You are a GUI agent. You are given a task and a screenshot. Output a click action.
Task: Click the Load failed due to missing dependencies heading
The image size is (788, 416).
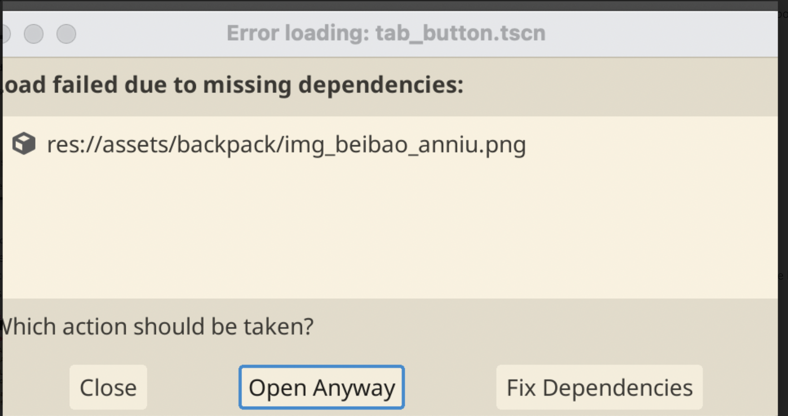coord(232,84)
